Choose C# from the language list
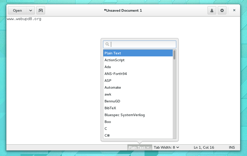This screenshot has width=247, height=156. [x=107, y=135]
